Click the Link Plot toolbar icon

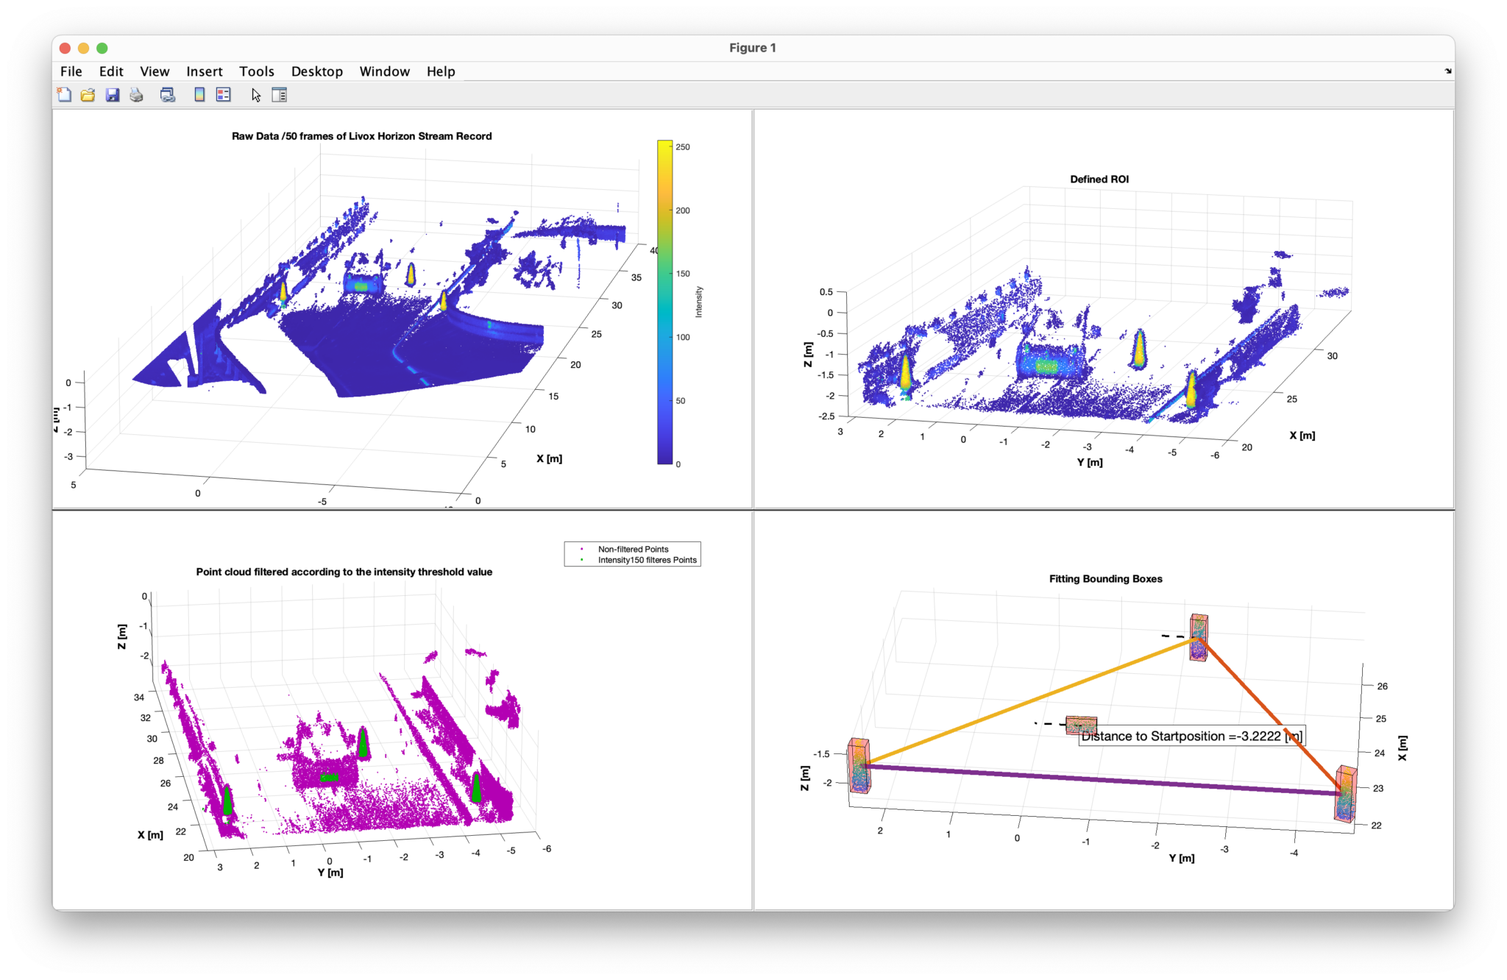(x=168, y=95)
